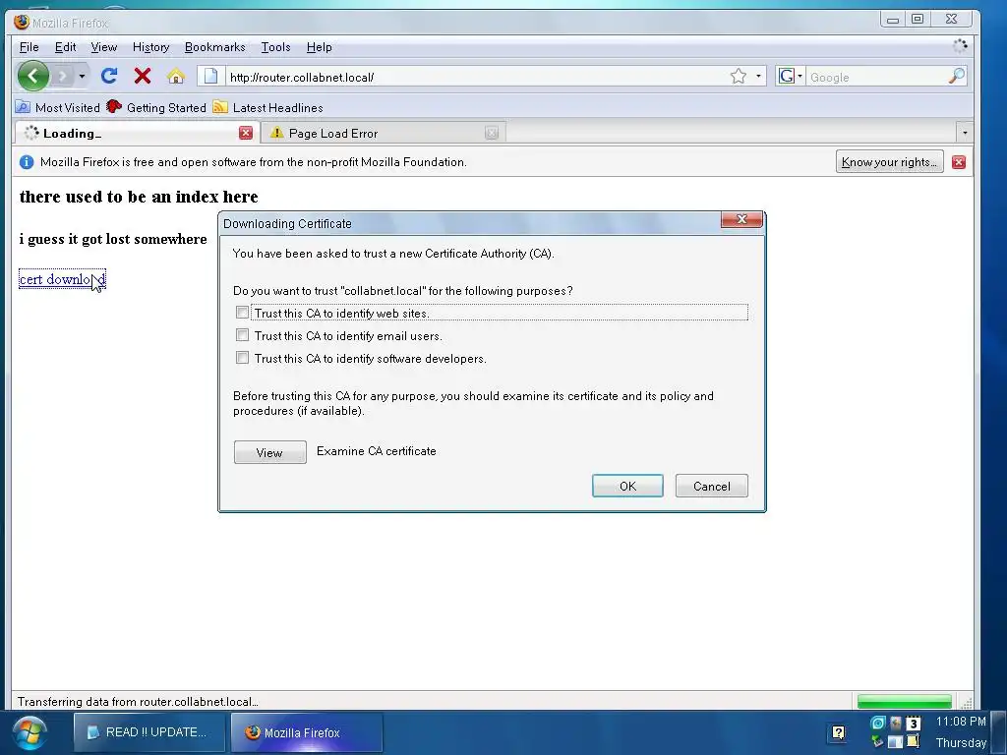The height and width of the screenshot is (755, 1007).
Task: Click the Know your rights button
Action: [889, 162]
